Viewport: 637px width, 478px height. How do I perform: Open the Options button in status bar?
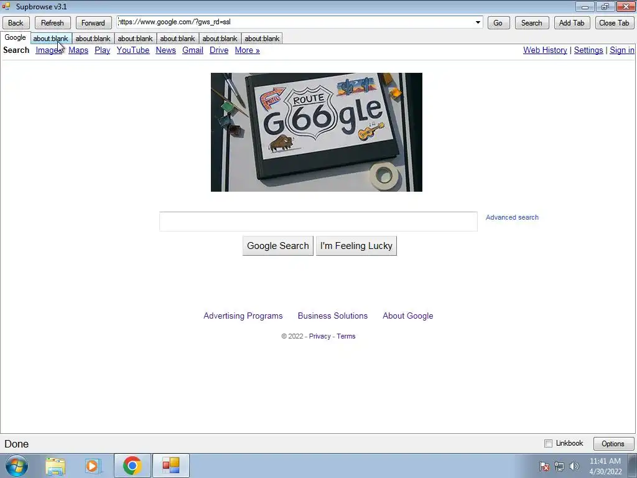pos(613,443)
